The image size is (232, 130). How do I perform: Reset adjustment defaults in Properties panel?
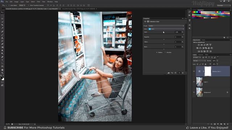[175, 73]
